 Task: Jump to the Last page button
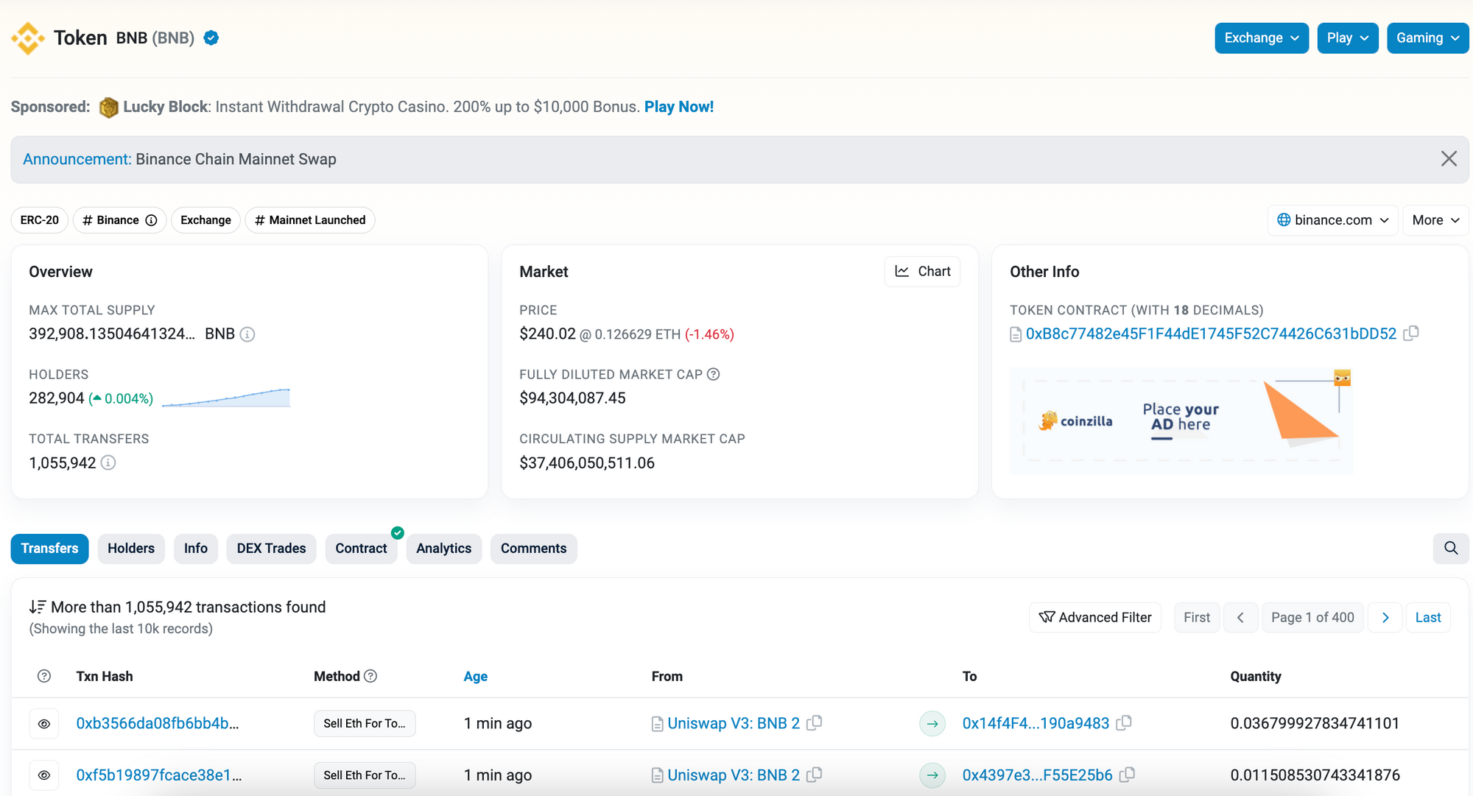(x=1428, y=618)
